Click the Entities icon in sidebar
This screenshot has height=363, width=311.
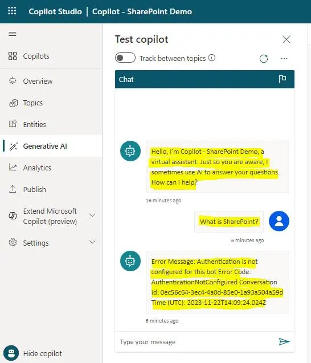pos(13,124)
